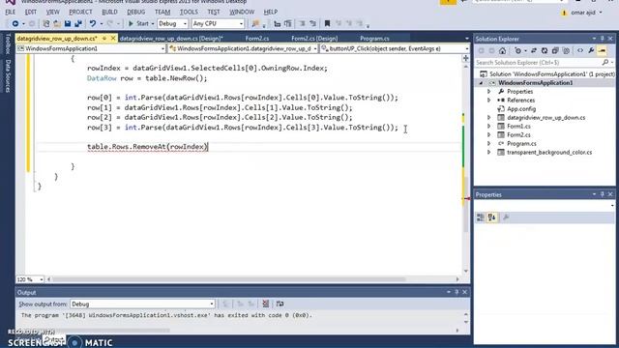Click the Properties wrench icon in Solution Explorer
This screenshot has width=619, height=348.
pos(591,51)
